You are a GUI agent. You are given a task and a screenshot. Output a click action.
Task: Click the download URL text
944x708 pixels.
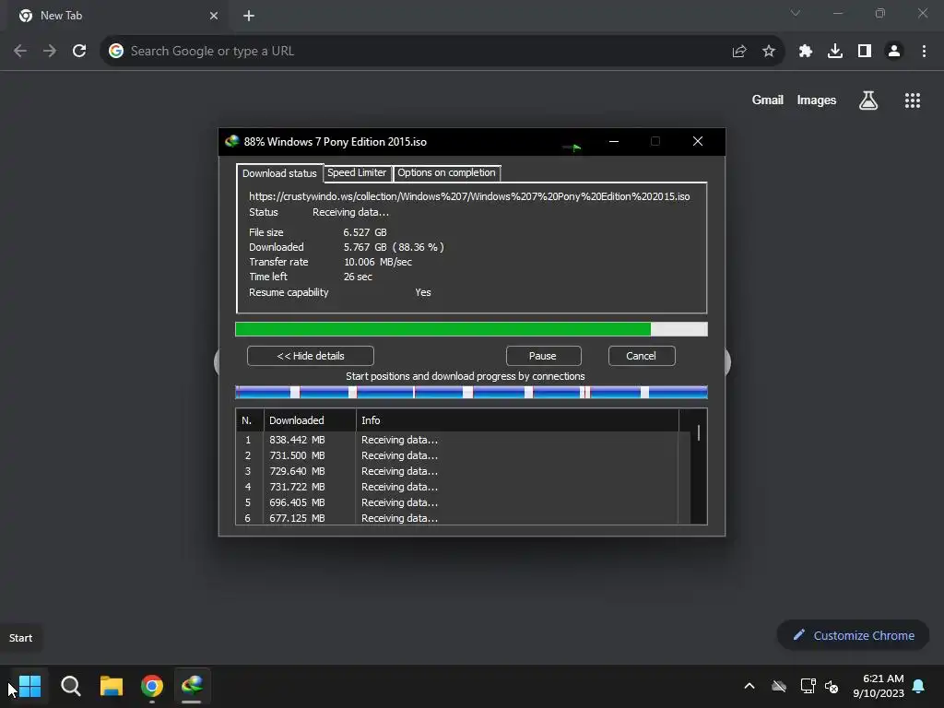coord(469,197)
